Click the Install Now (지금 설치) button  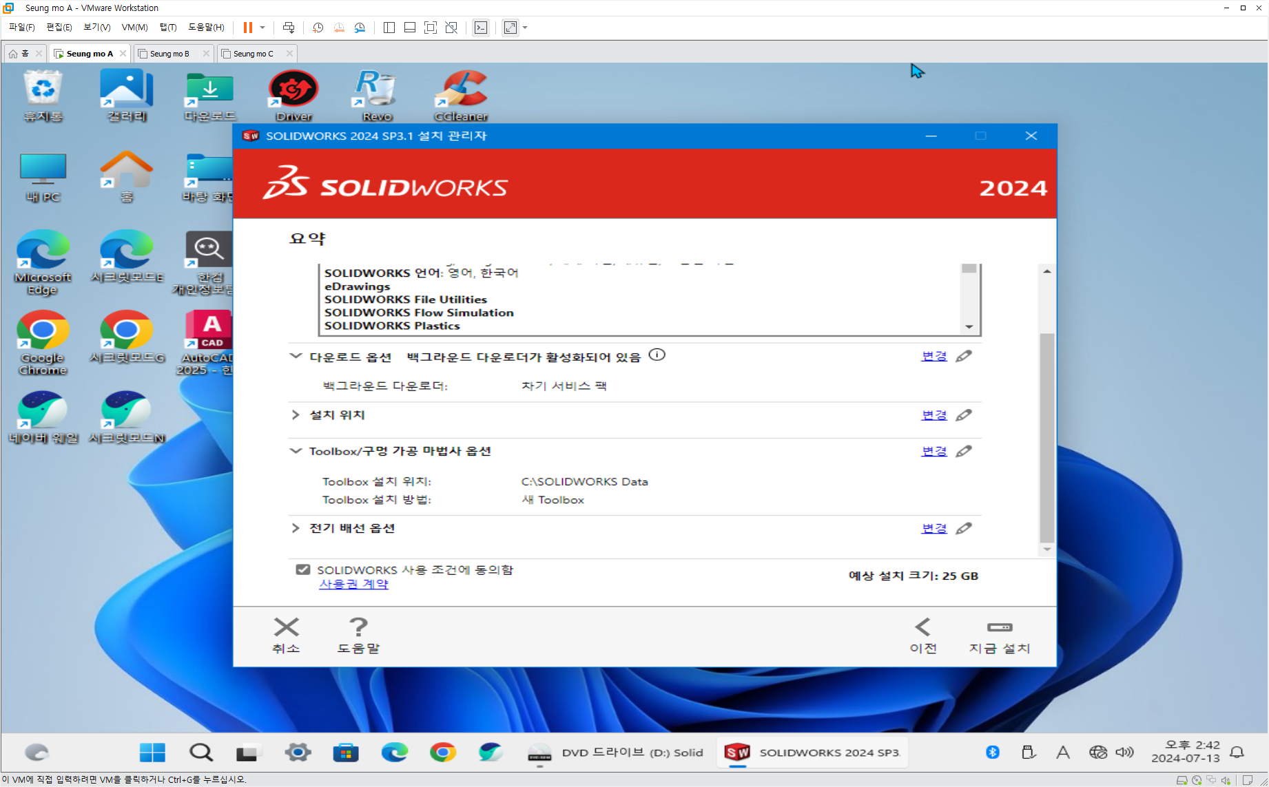(x=999, y=636)
